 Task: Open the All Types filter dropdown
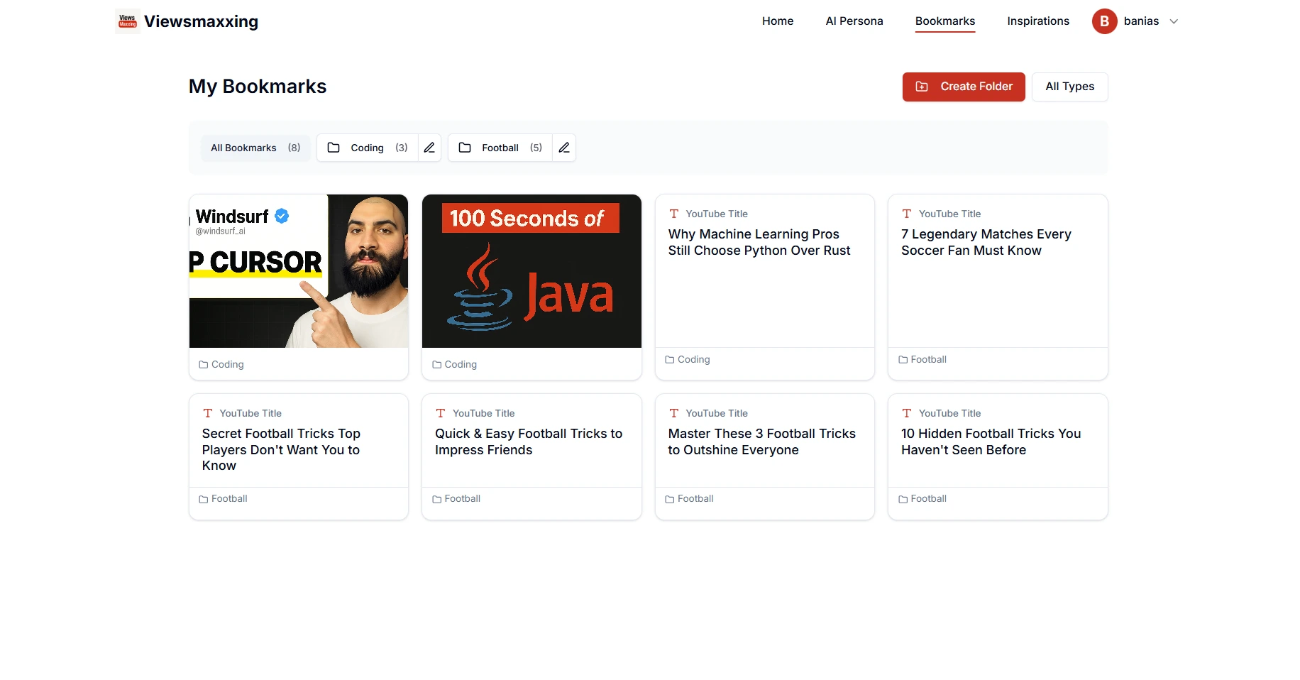click(x=1069, y=87)
